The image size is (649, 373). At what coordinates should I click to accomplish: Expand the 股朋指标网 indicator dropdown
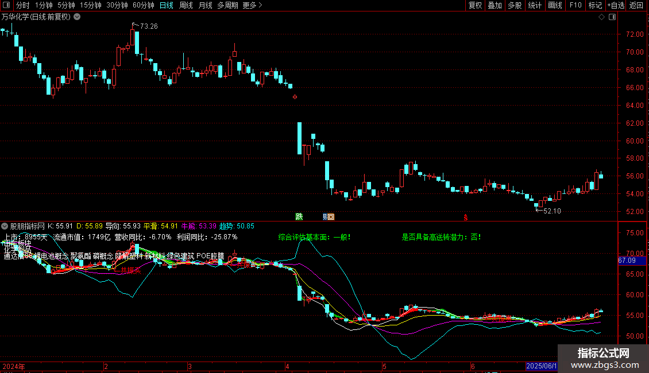(5, 226)
